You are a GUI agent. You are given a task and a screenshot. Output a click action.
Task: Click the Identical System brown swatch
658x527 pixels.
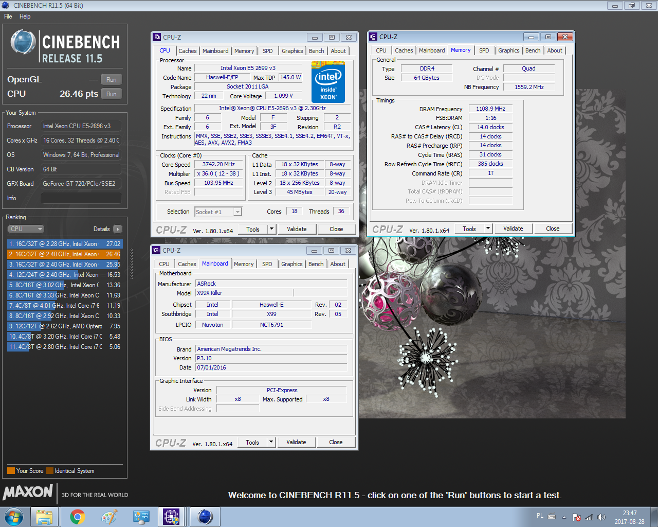49,470
